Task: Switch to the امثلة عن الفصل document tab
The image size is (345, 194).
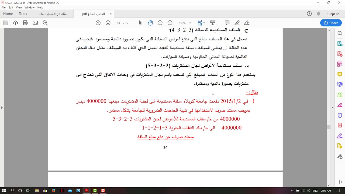Action: click(x=53, y=14)
